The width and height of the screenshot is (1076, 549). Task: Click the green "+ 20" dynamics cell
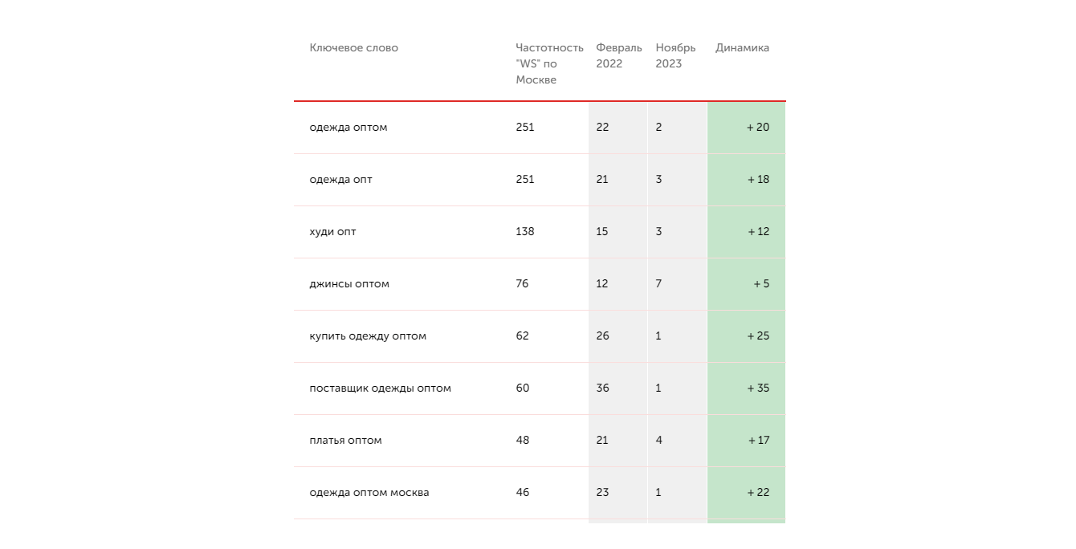pyautogui.click(x=757, y=128)
